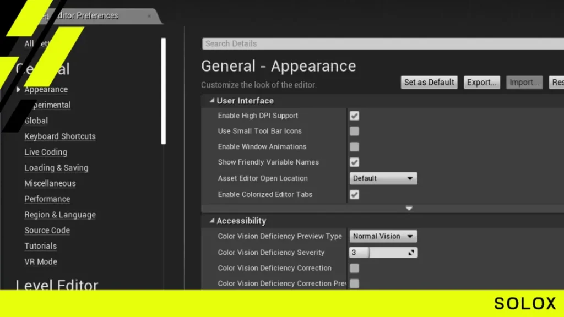
Task: Enable High DPI Support checkbox
Action: click(x=354, y=116)
